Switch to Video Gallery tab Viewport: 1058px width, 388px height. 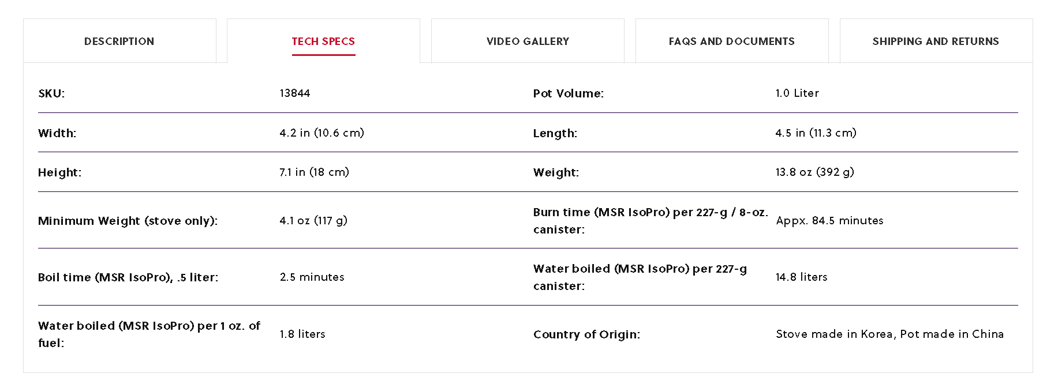tap(528, 42)
